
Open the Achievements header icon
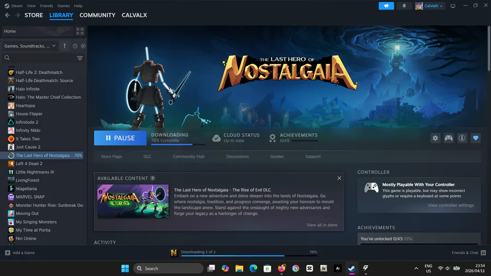272,138
